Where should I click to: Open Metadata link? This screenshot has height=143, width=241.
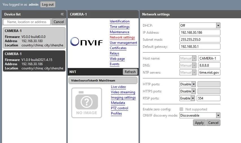pyautogui.click(x=118, y=103)
